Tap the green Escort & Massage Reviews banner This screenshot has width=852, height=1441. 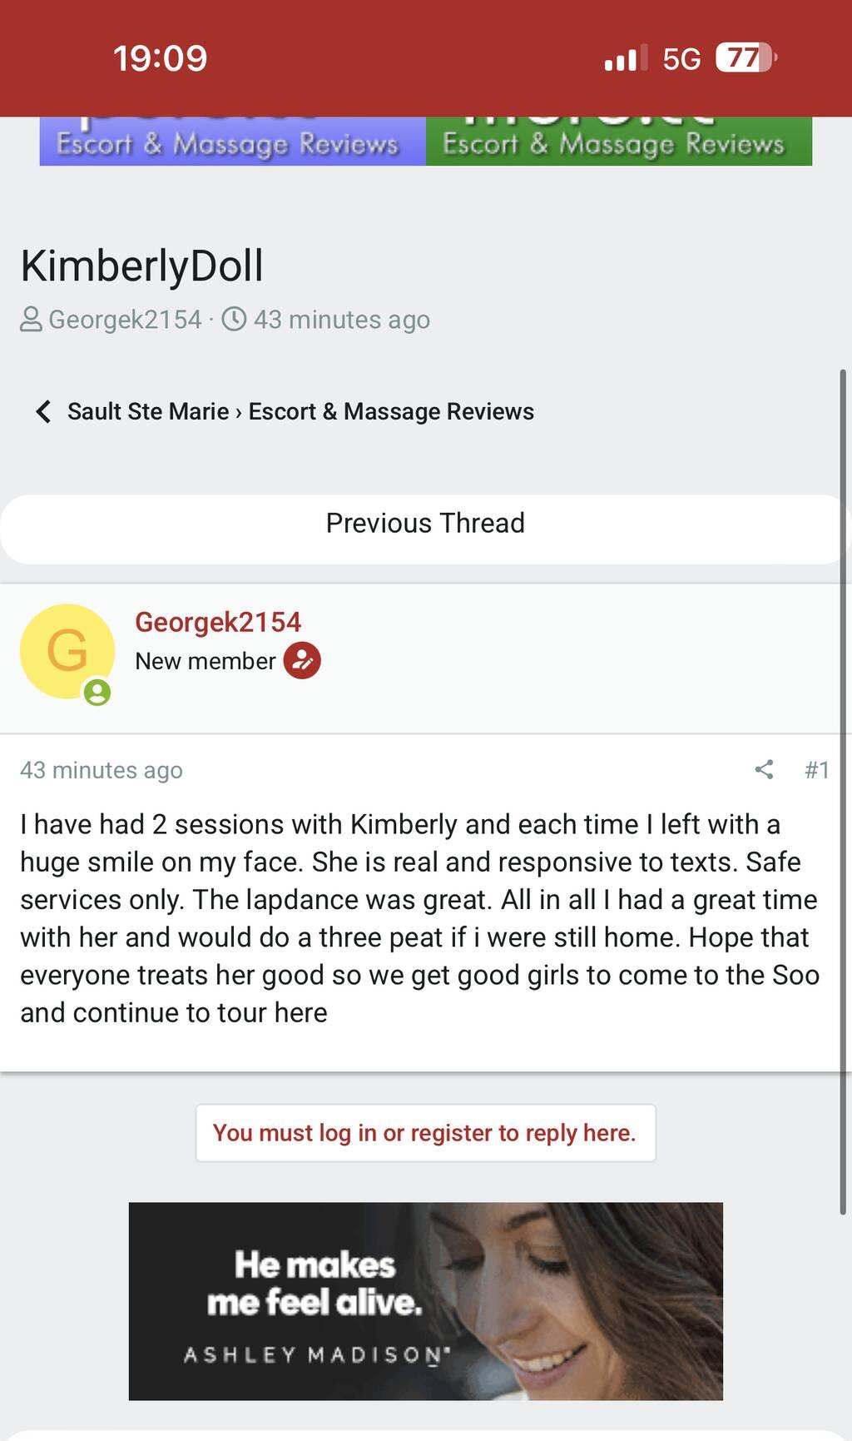point(618,142)
